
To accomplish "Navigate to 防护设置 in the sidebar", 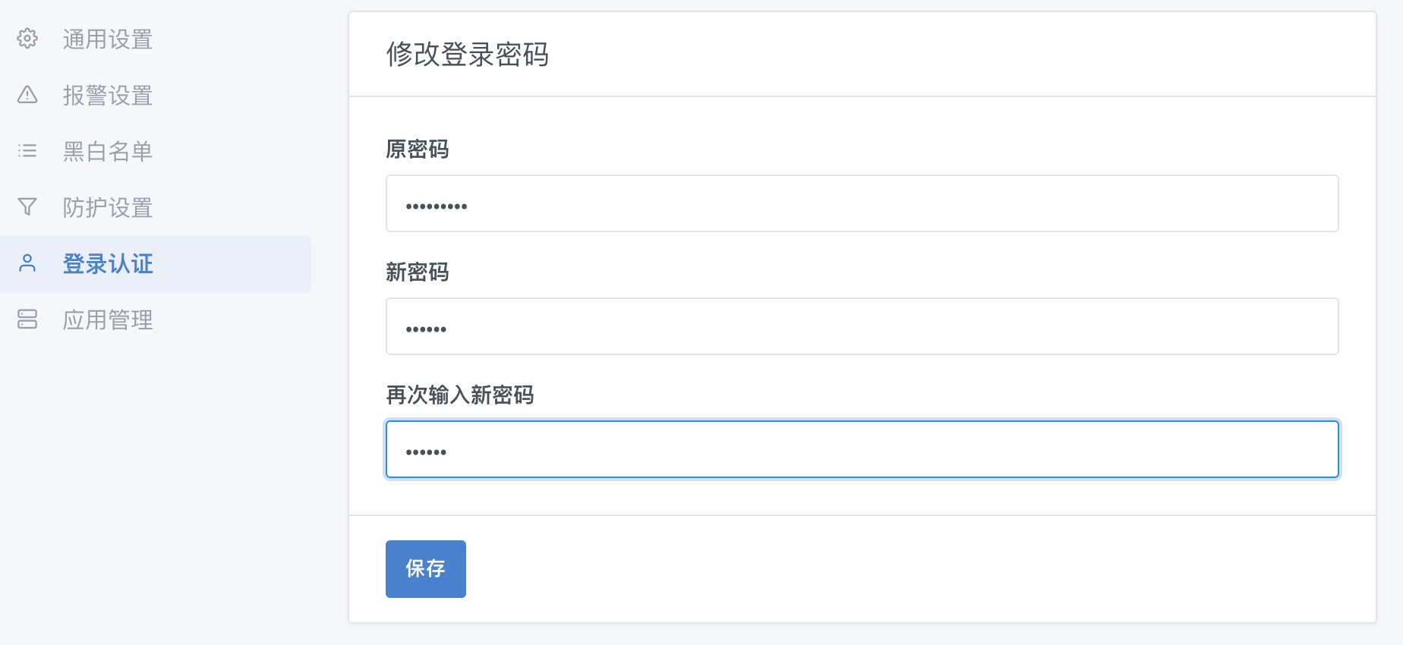I will coord(108,208).
